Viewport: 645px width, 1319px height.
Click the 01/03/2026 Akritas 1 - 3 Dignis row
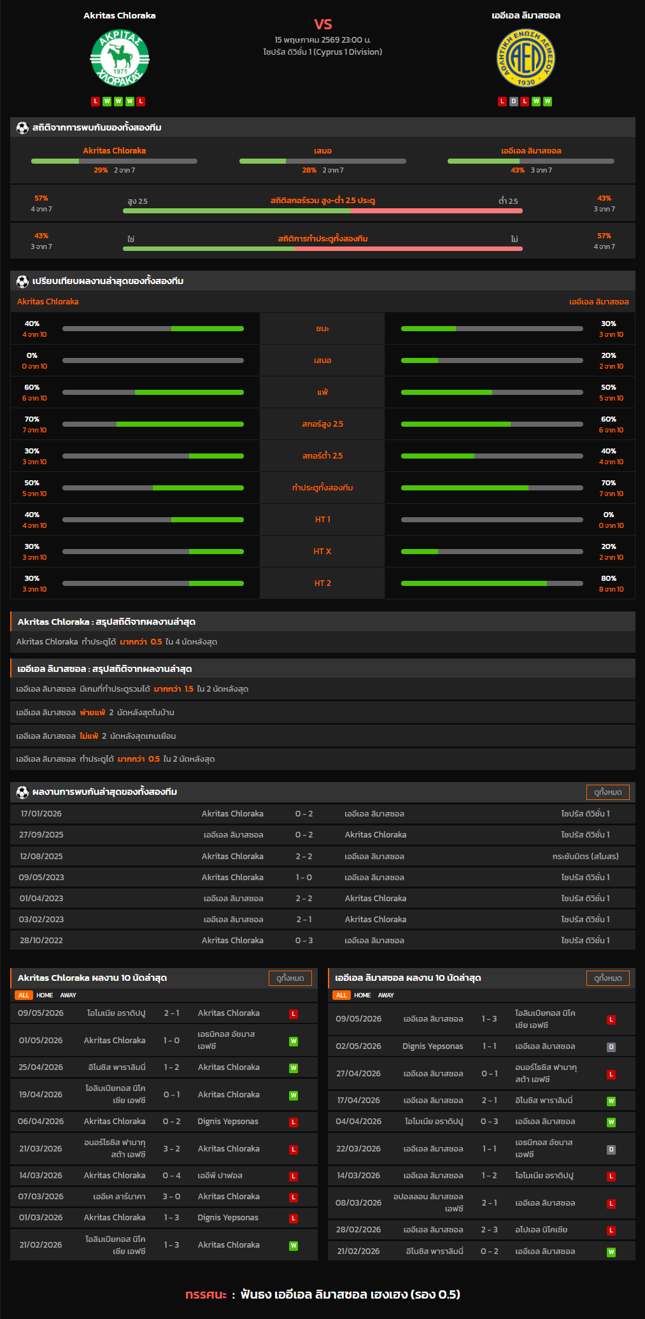[x=164, y=1218]
